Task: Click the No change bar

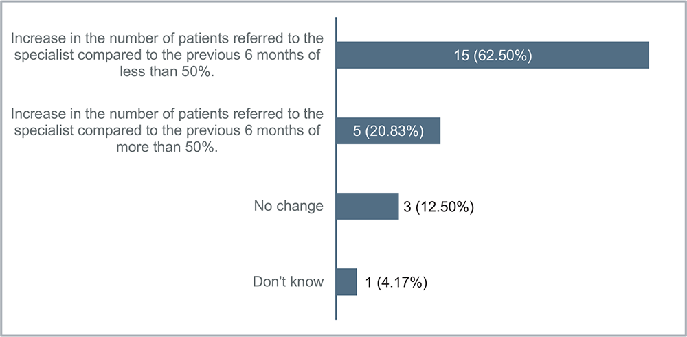Action: tap(368, 206)
